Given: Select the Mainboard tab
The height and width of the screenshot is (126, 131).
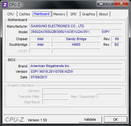Looking at the screenshot, I should (42, 14).
